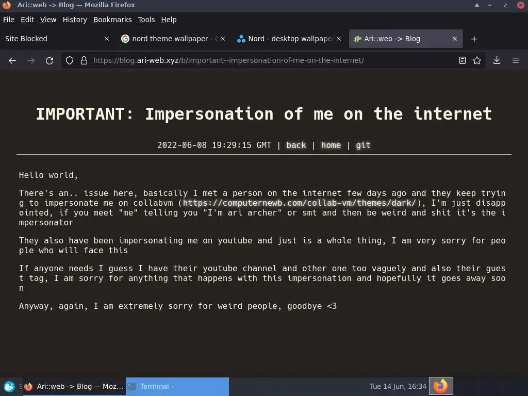Open the Tools menu
528x396 pixels.
(x=146, y=20)
